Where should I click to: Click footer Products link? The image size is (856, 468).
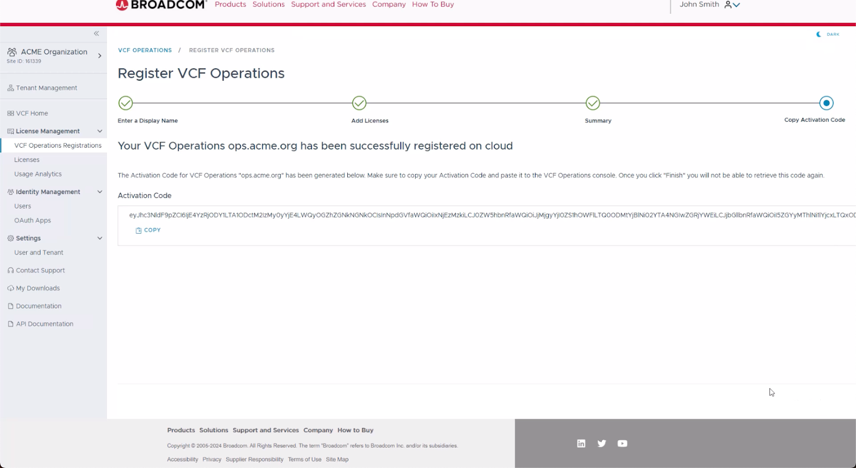(181, 430)
